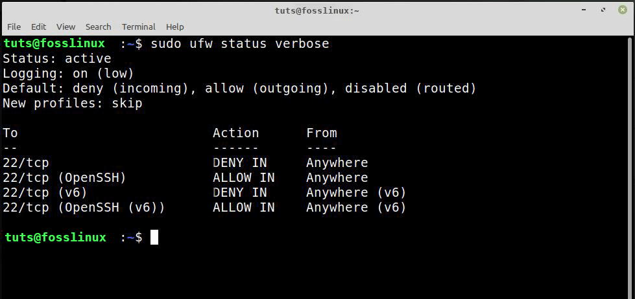Open the View menu
This screenshot has width=635, height=299.
pos(66,27)
